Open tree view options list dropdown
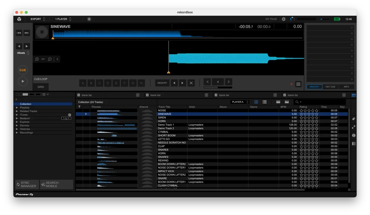Screen dimensions: 370x215 (x=45, y=94)
